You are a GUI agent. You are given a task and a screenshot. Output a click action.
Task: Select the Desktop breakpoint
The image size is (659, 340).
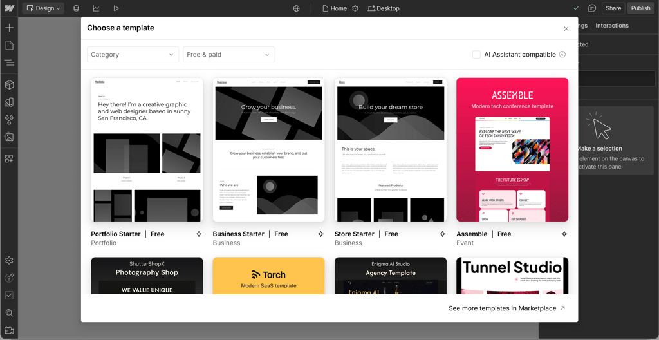384,8
